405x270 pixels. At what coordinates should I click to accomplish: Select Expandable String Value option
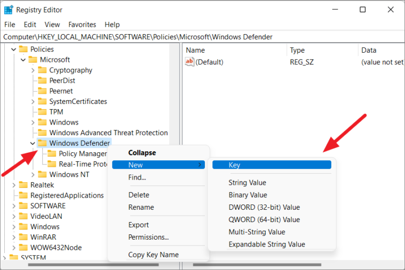coord(272,244)
